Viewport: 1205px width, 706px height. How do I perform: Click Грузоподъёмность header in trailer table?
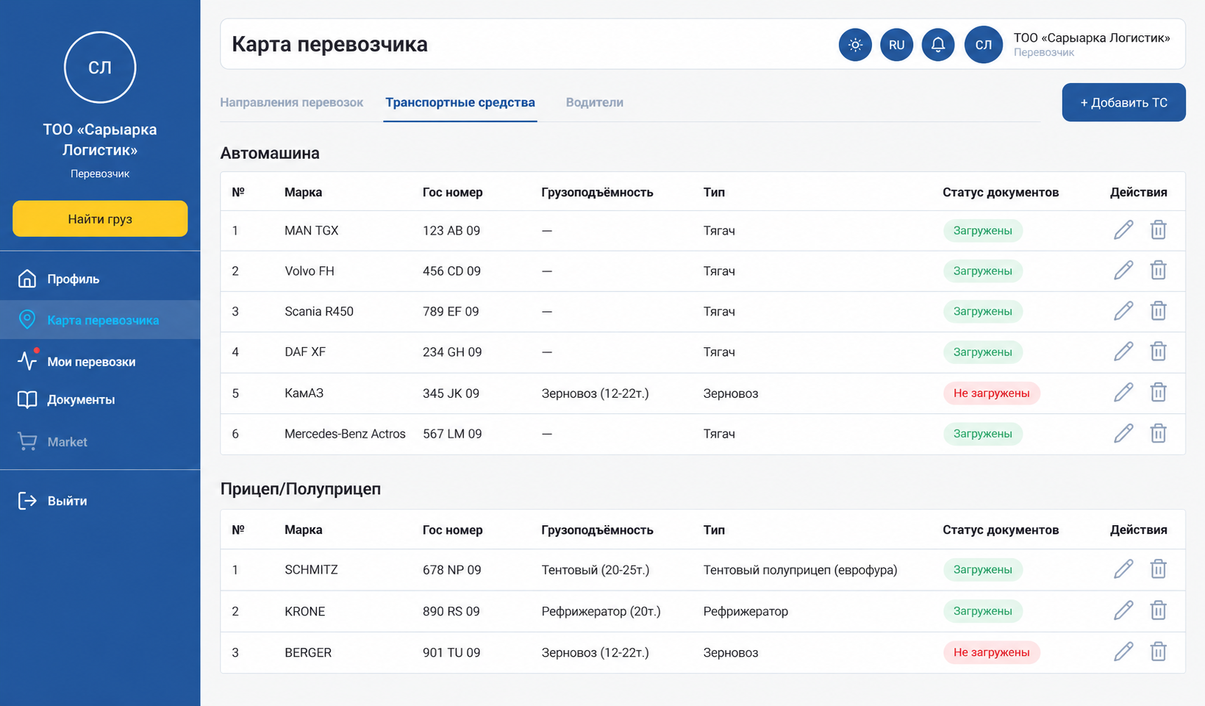pos(597,529)
